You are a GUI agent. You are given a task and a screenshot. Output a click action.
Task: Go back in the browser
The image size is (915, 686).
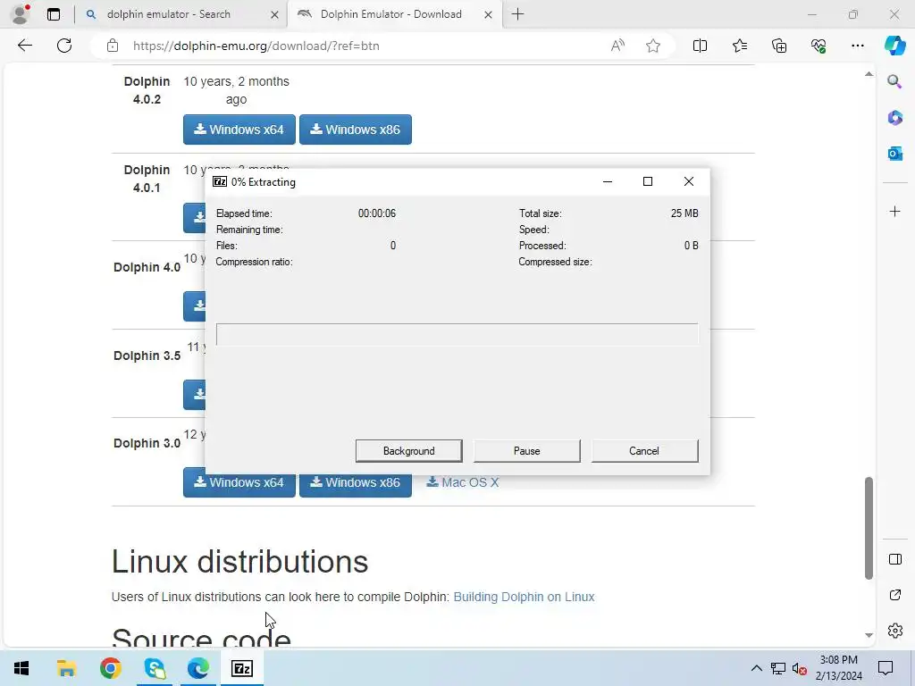coord(24,46)
